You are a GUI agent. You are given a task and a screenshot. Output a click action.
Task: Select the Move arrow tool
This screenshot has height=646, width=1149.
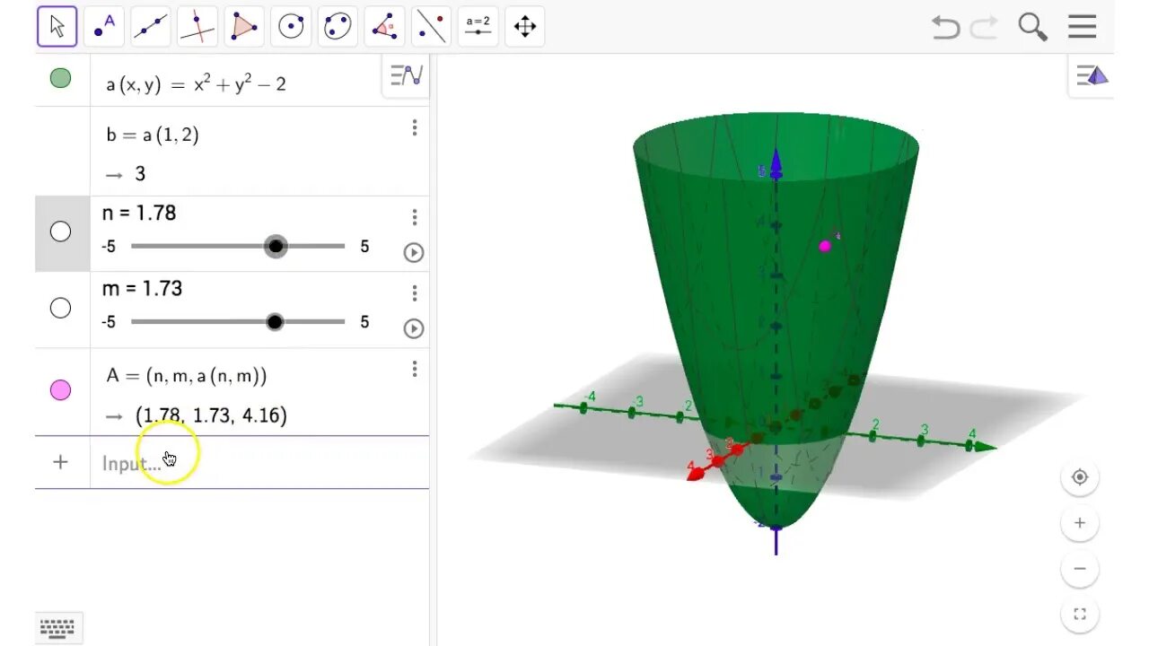click(x=57, y=27)
